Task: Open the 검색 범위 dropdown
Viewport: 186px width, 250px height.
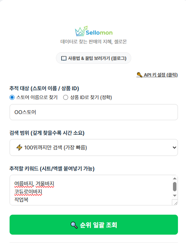Action: (x=94, y=147)
